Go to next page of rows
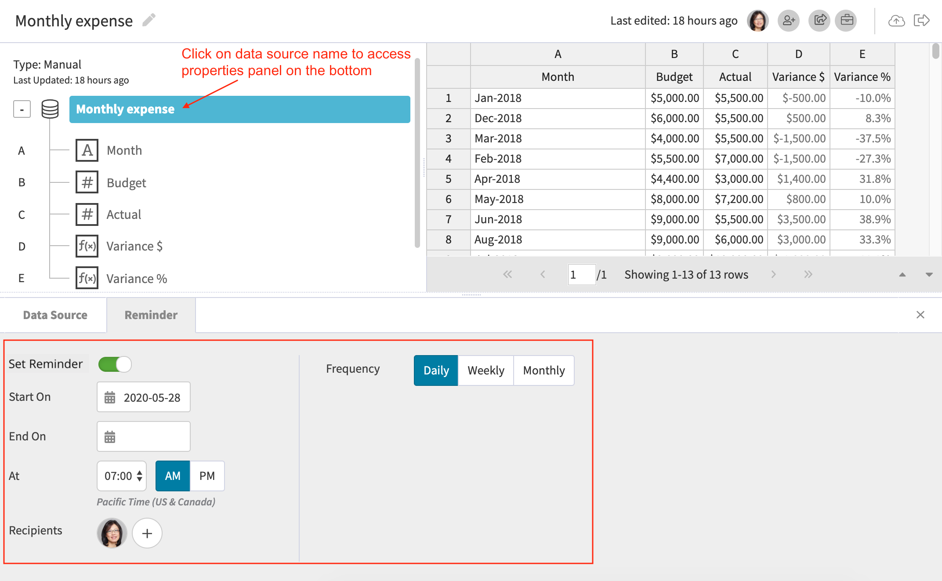 (773, 275)
